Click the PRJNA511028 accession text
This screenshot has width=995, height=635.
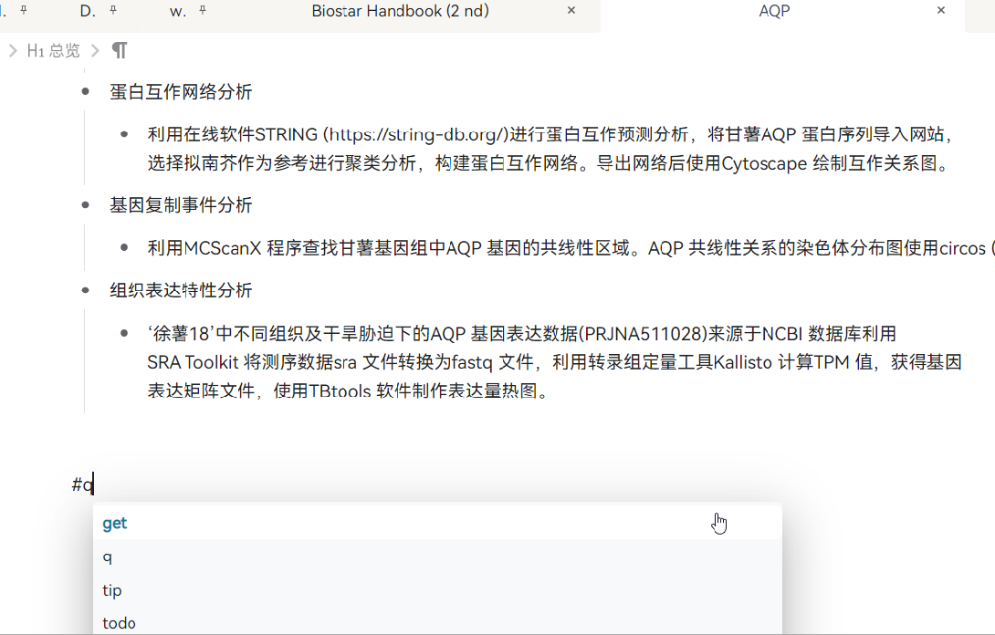coord(642,334)
